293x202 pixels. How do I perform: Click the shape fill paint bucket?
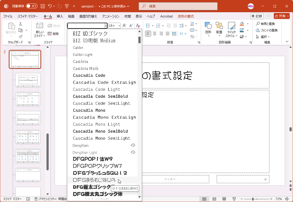pos(242,24)
